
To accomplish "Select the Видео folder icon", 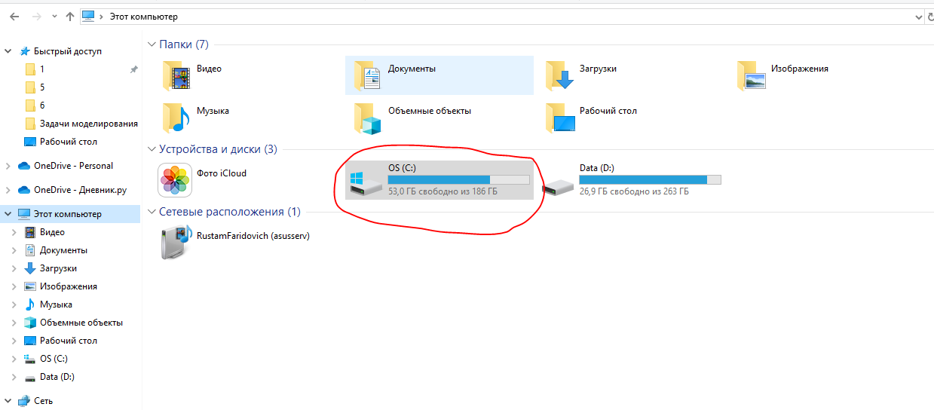I will point(176,75).
